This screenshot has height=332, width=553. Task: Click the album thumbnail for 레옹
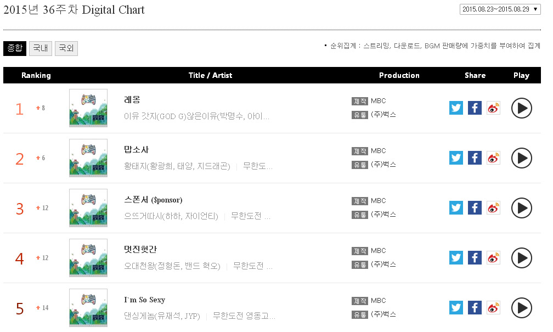pos(88,108)
